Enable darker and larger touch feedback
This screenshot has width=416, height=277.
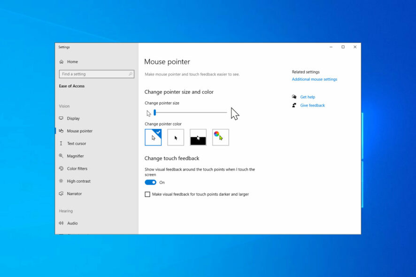147,194
